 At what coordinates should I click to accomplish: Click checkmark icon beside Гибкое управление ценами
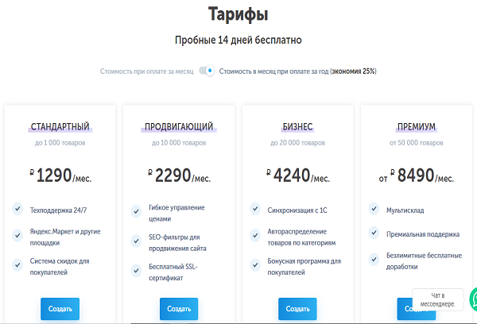136,210
